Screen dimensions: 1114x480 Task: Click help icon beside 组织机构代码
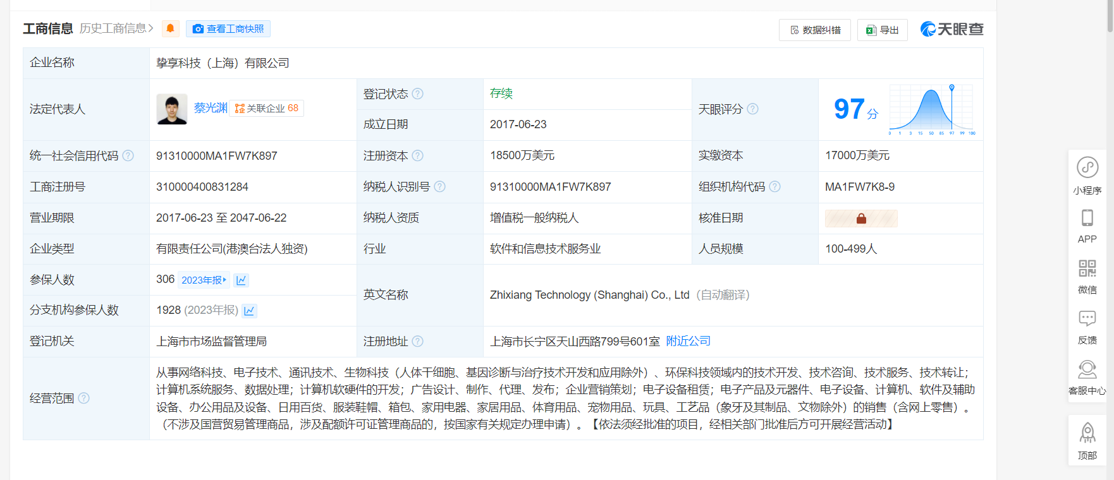tap(774, 186)
